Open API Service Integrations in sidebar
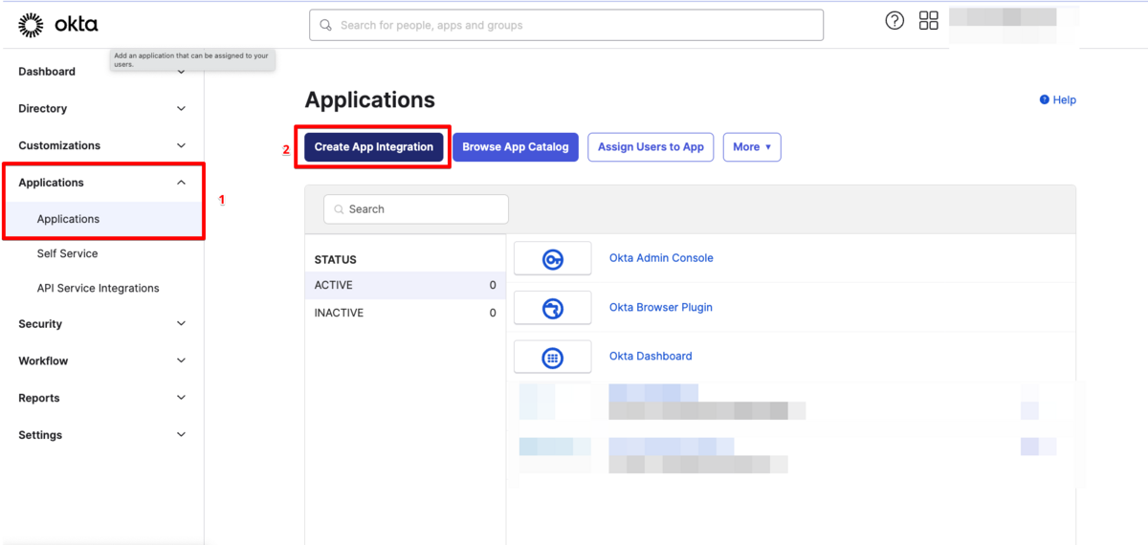 98,288
